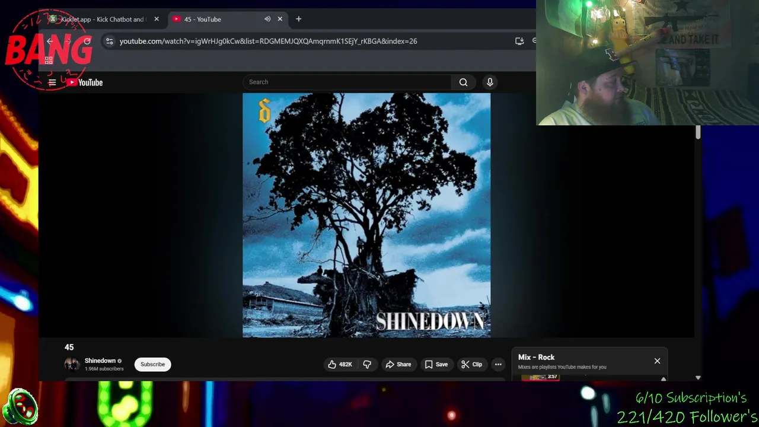Save the video to a playlist
Screen dimensions: 759x427
click(x=436, y=364)
